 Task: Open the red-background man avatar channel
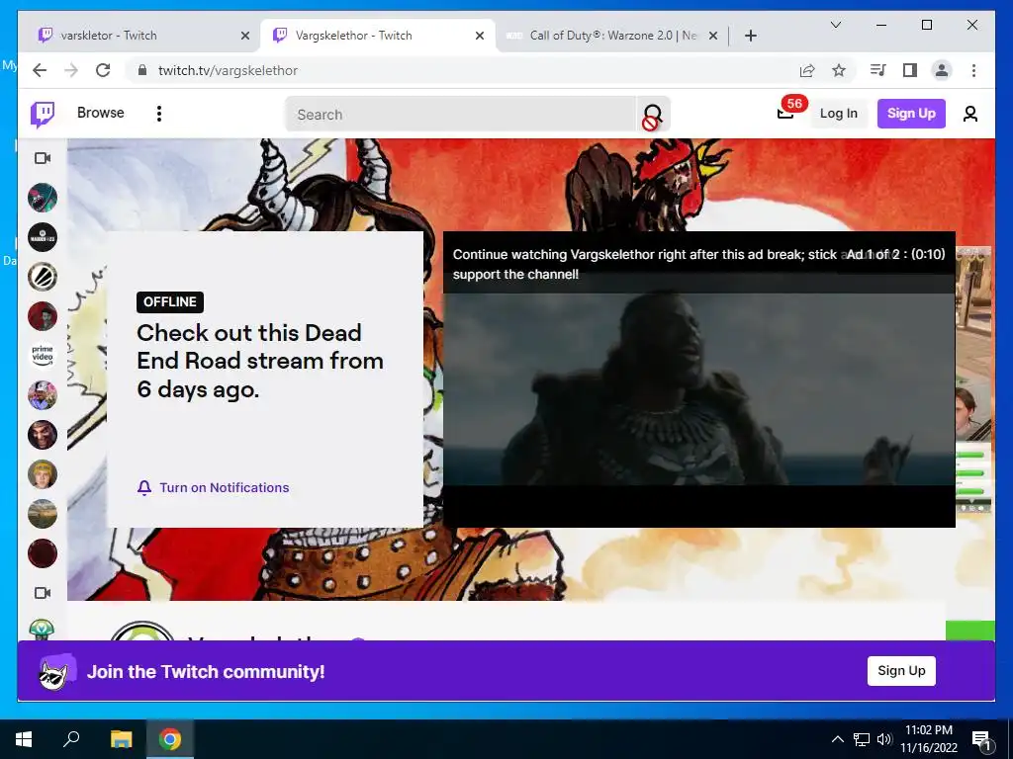(x=42, y=316)
